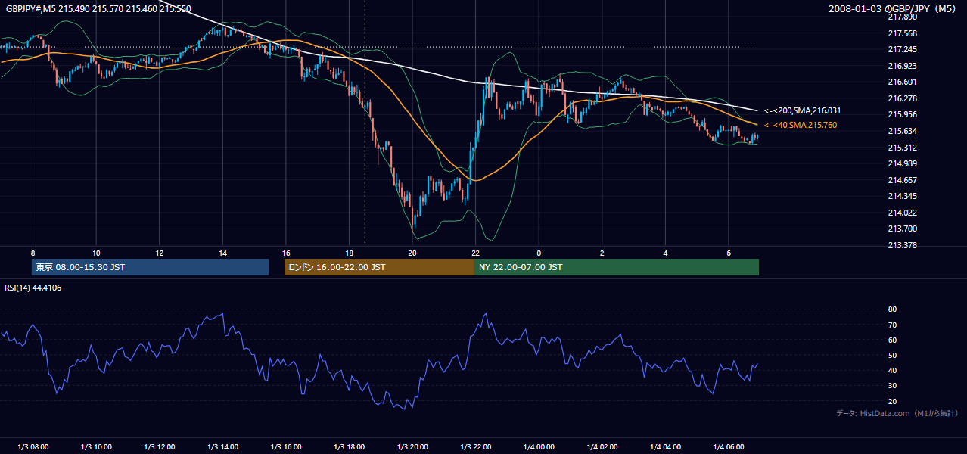Viewport: 967px width, 454px height.
Task: Click hour label 10 under the price chart
Action: pos(96,253)
